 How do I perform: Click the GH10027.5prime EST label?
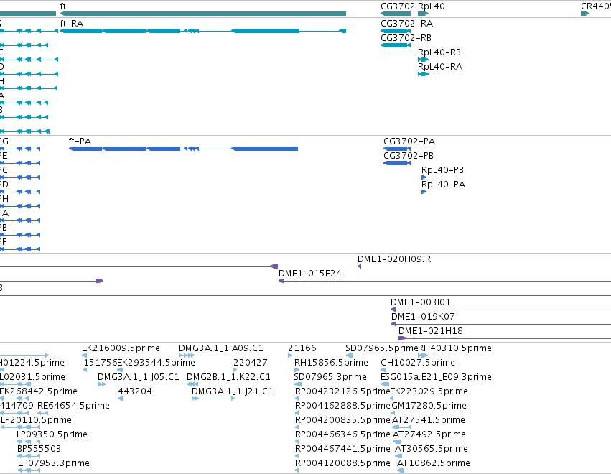click(x=418, y=363)
